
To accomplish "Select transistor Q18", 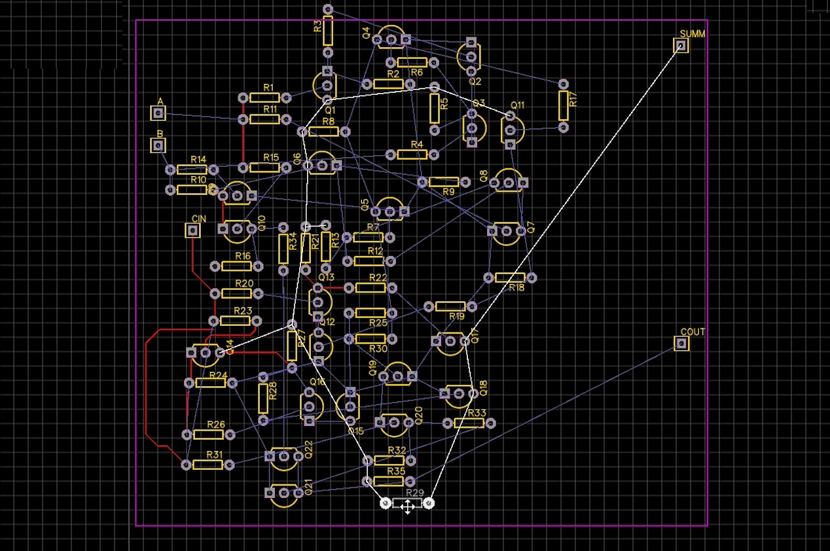I will click(459, 396).
